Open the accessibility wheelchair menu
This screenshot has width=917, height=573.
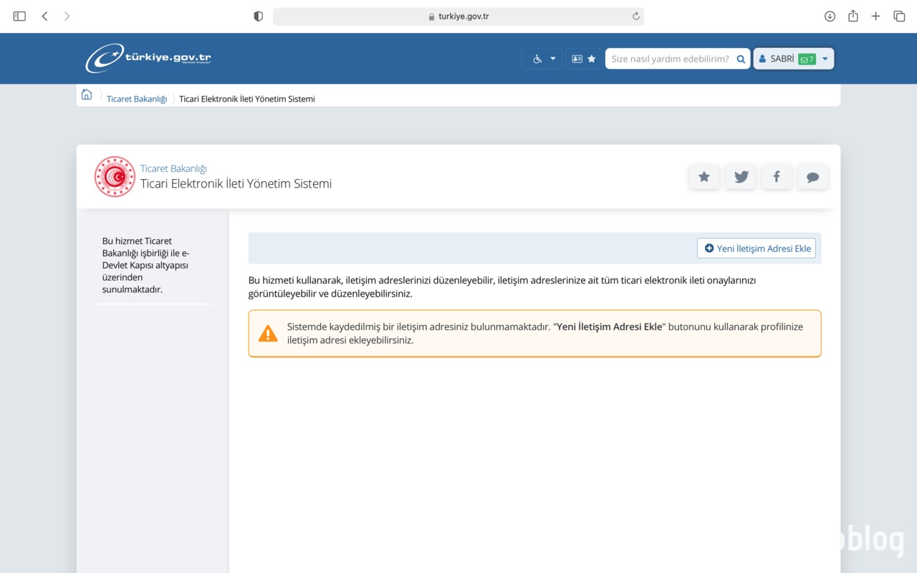(x=543, y=59)
